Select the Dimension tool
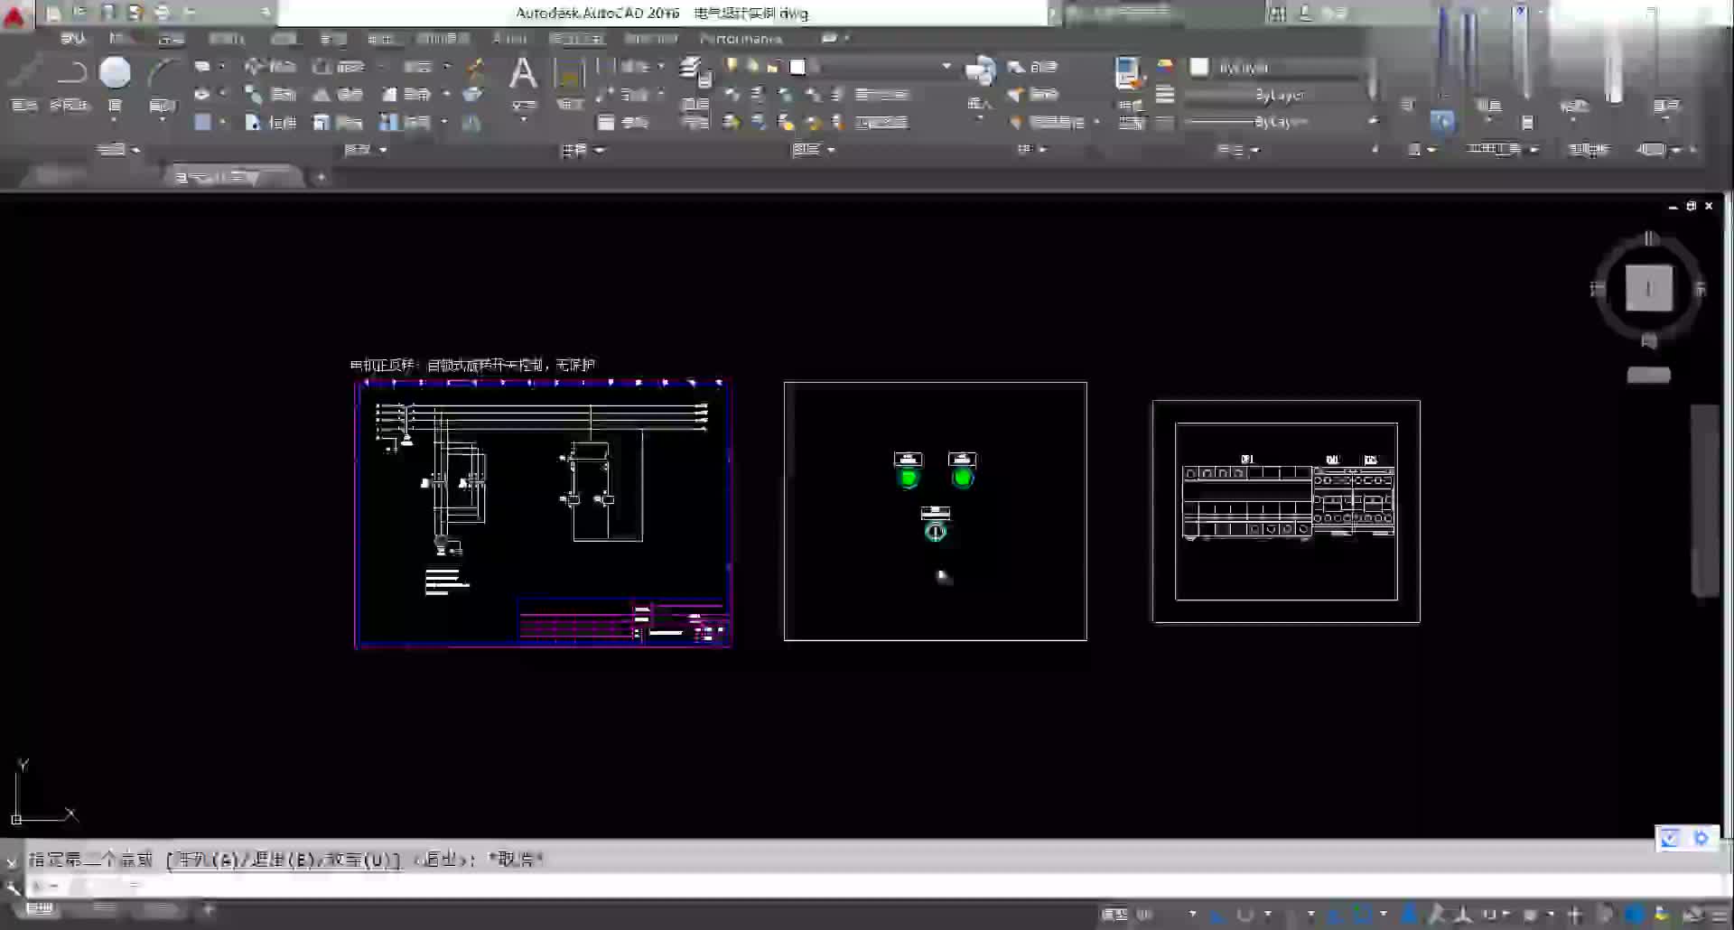This screenshot has height=930, width=1734. coord(569,83)
